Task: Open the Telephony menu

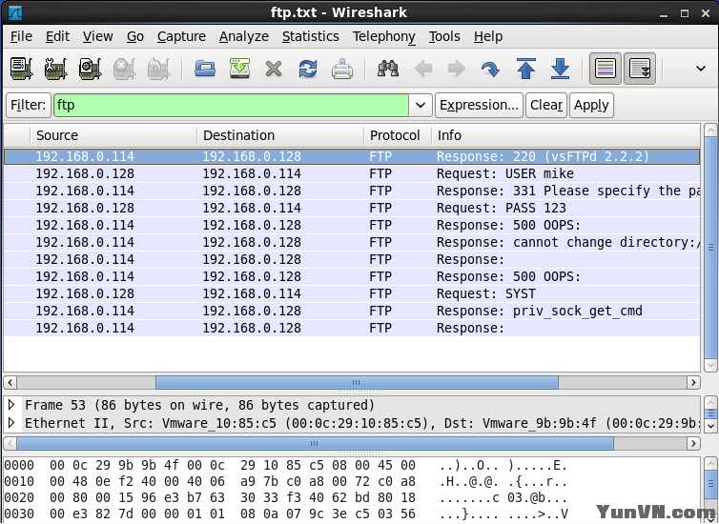Action: (x=383, y=36)
